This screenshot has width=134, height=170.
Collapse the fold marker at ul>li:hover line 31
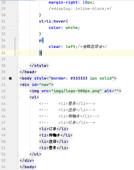[x=18, y=21]
